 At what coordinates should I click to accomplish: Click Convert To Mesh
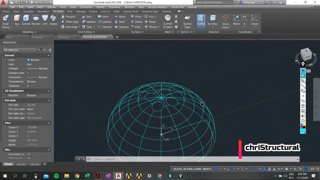(168, 21)
